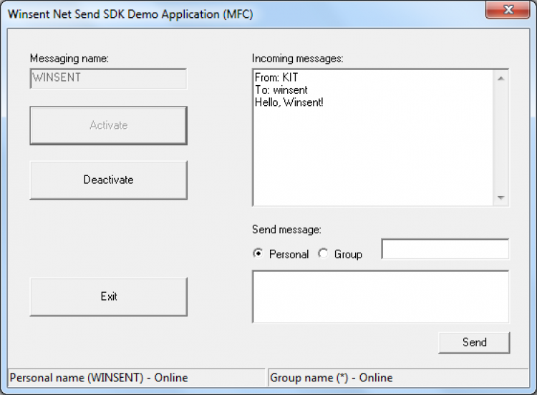Click the Messaging name WINSENT field
The image size is (537, 395).
click(x=109, y=79)
